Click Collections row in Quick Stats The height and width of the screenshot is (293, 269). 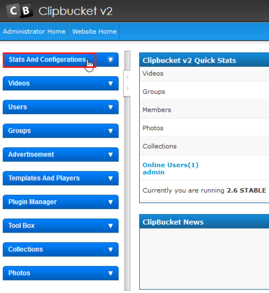[204, 146]
